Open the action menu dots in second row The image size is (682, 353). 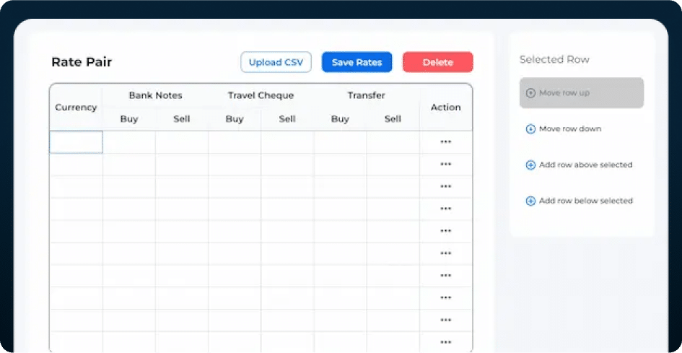pyautogui.click(x=445, y=165)
